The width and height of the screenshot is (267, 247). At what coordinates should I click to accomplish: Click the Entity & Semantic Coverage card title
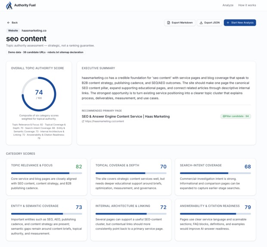tap(35, 206)
